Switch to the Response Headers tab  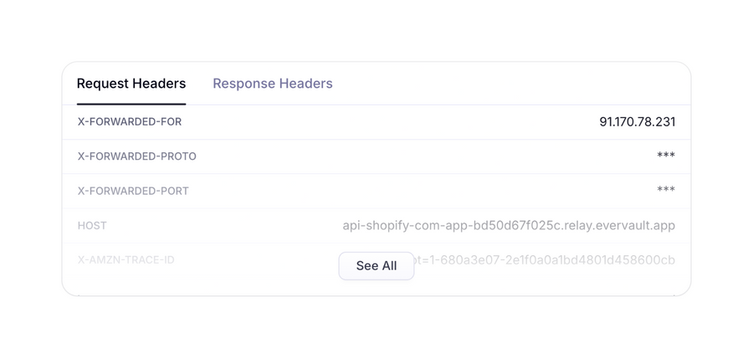[x=272, y=84]
